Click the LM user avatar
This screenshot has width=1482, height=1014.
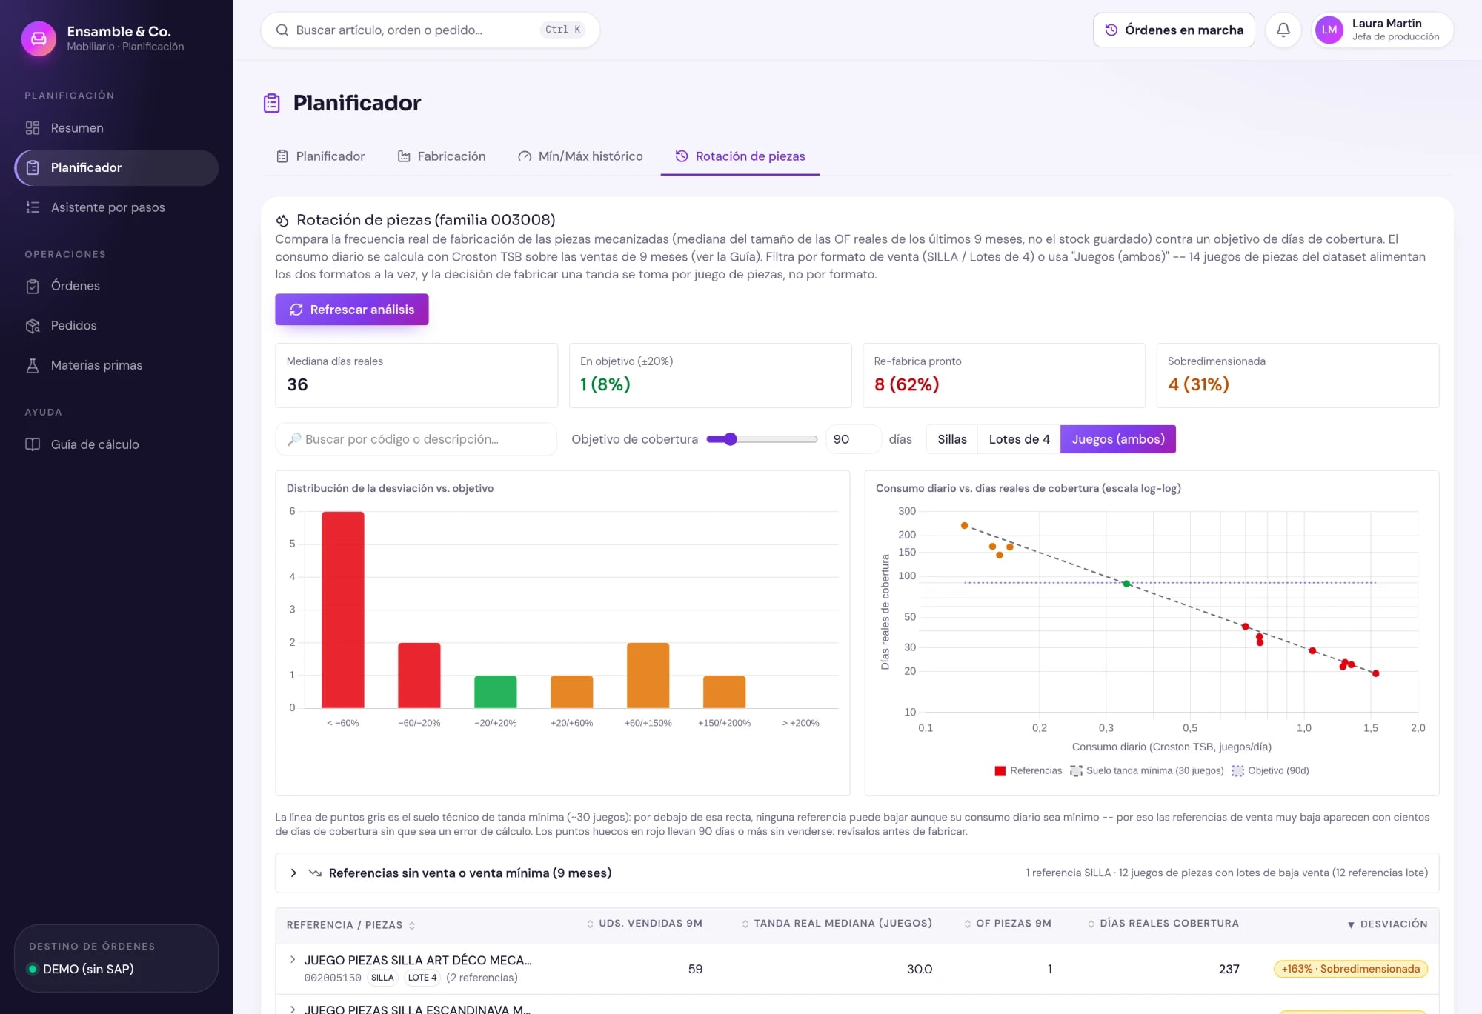1329,30
